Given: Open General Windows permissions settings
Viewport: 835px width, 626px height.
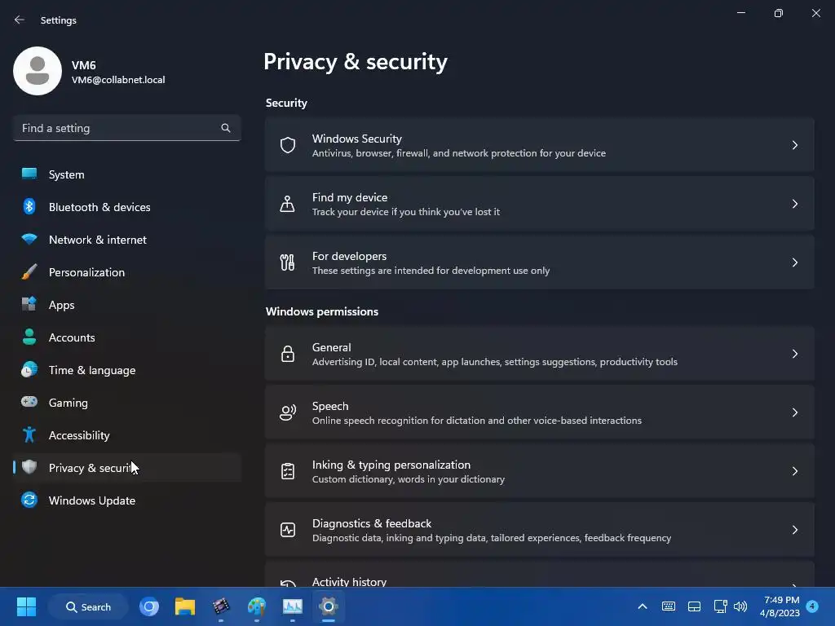Looking at the screenshot, I should pyautogui.click(x=540, y=354).
